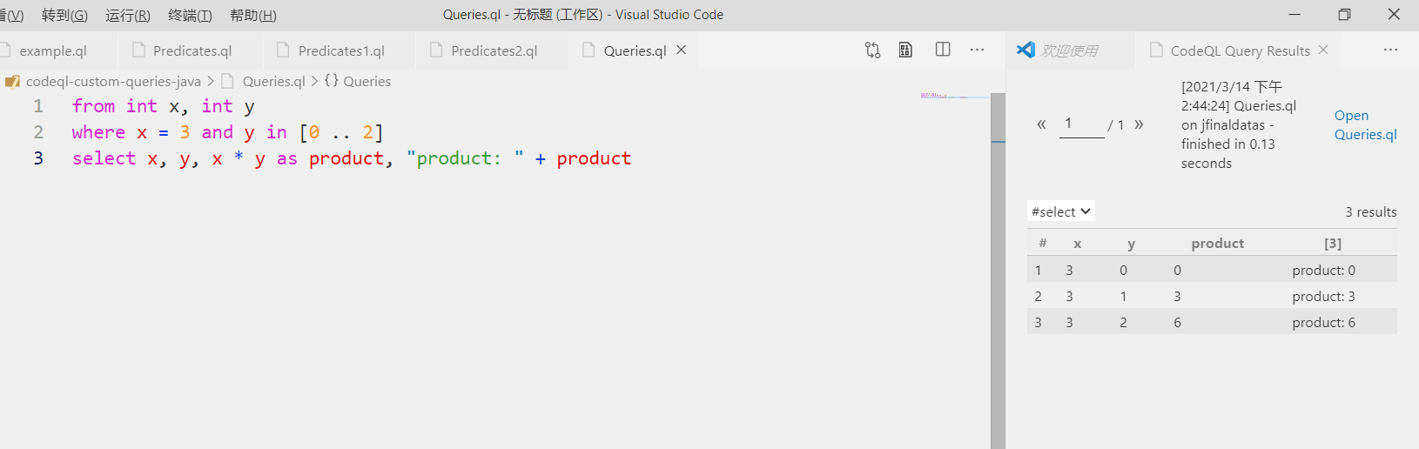Open editor more actions ellipsis menu
The height and width of the screenshot is (449, 1419).
[978, 50]
